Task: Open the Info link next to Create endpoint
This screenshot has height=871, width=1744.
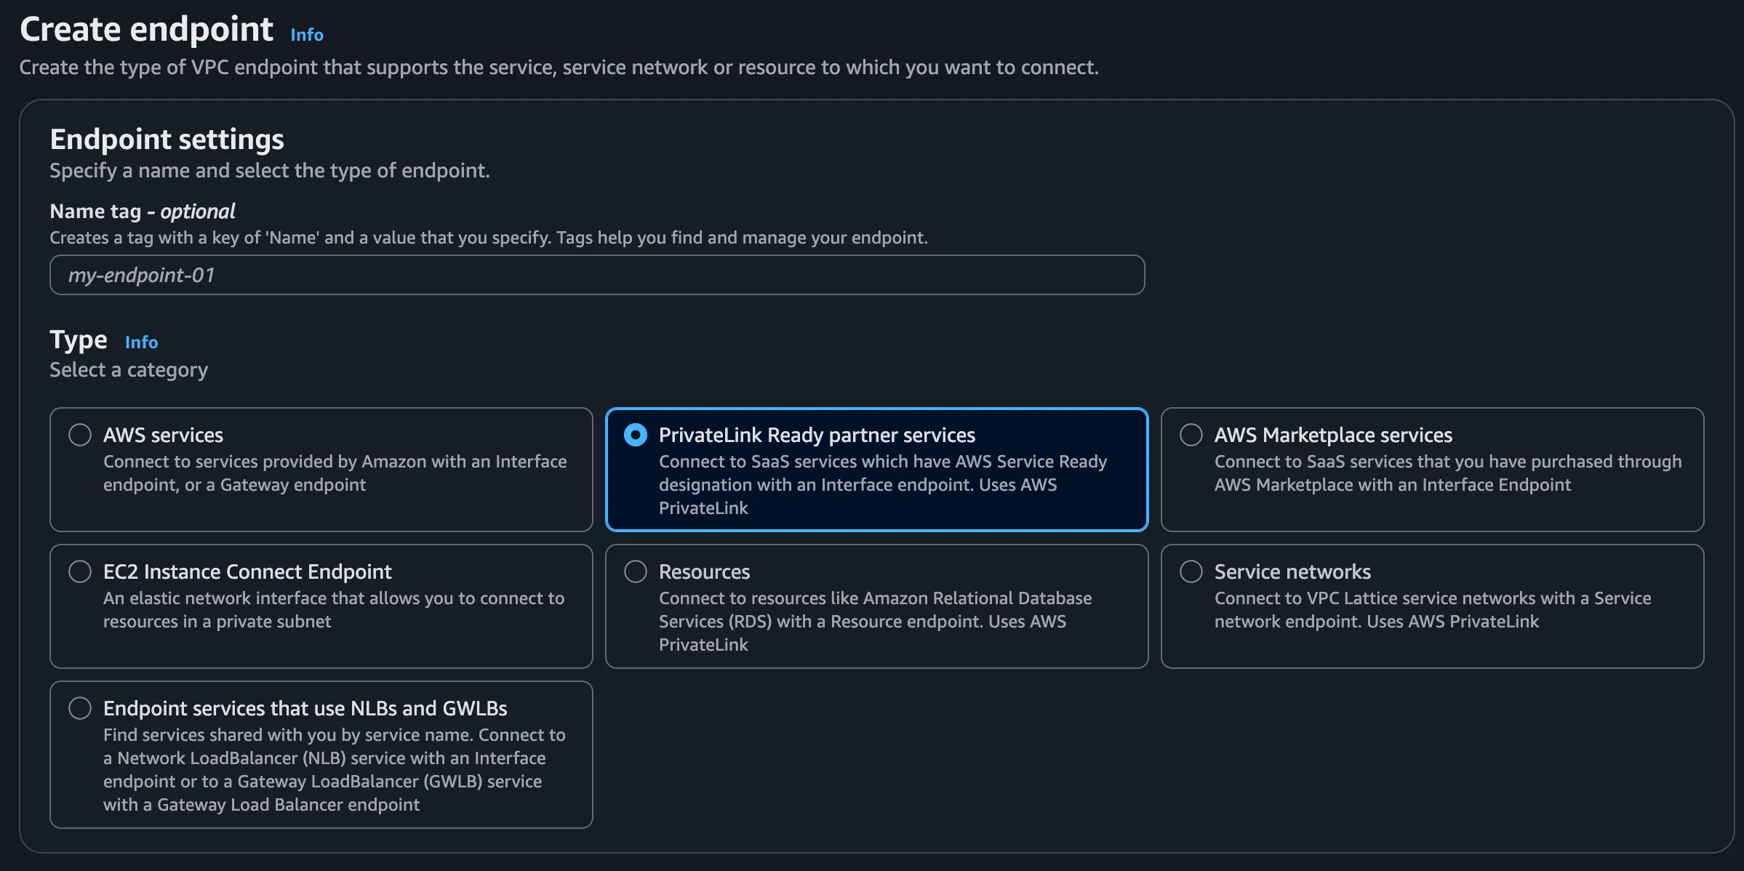Action: 307,34
